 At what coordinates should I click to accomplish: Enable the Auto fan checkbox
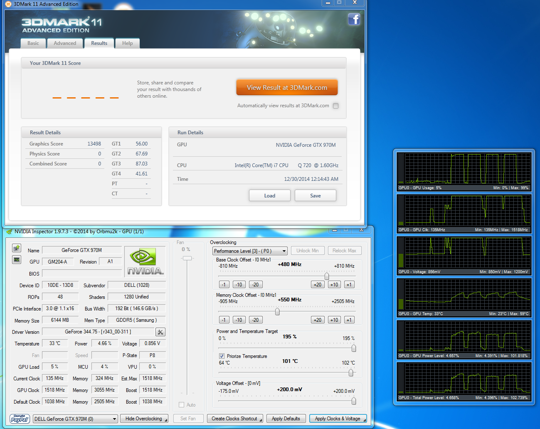tap(182, 405)
